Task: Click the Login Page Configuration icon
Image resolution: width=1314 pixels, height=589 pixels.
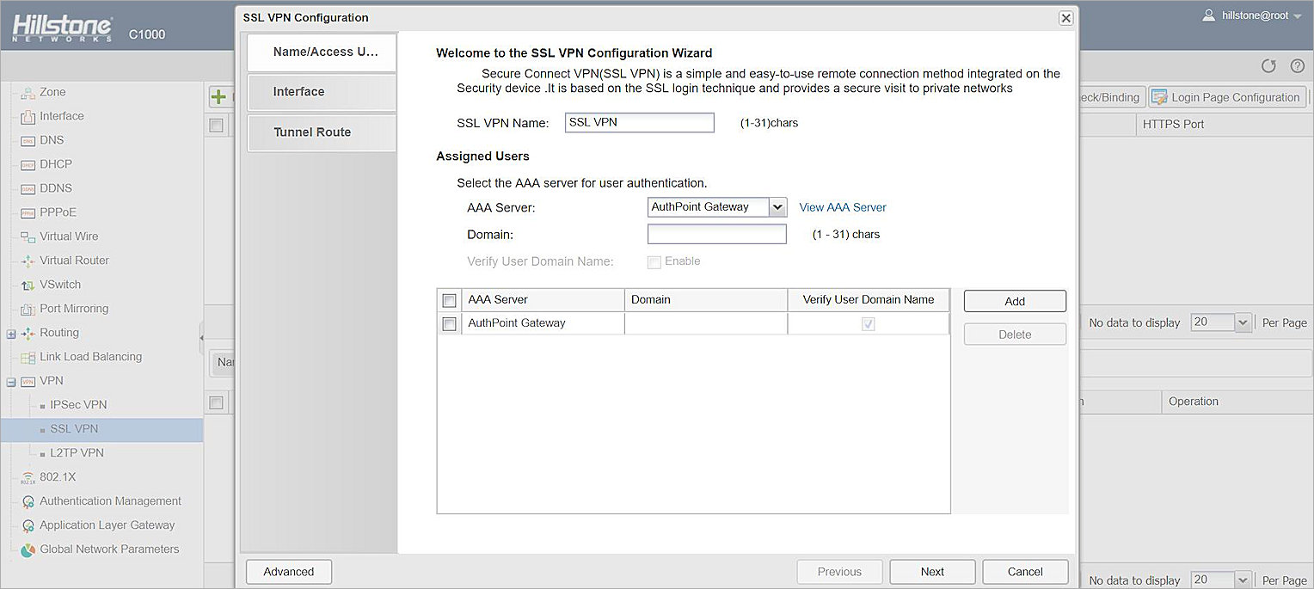Action: [x=1159, y=97]
